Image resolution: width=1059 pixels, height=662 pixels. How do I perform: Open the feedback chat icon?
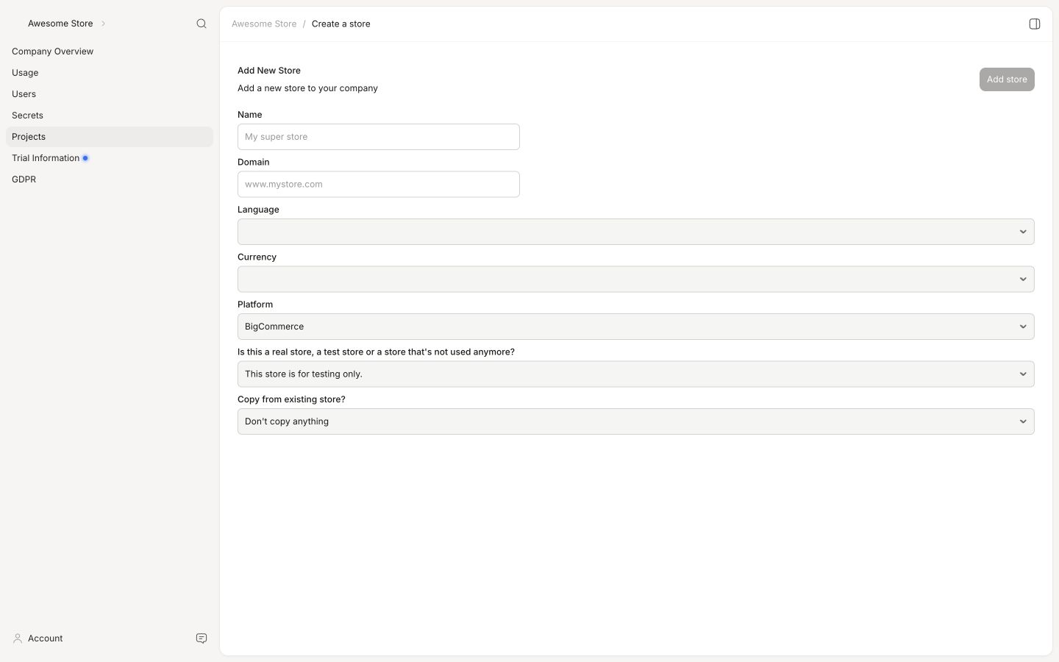click(x=202, y=638)
